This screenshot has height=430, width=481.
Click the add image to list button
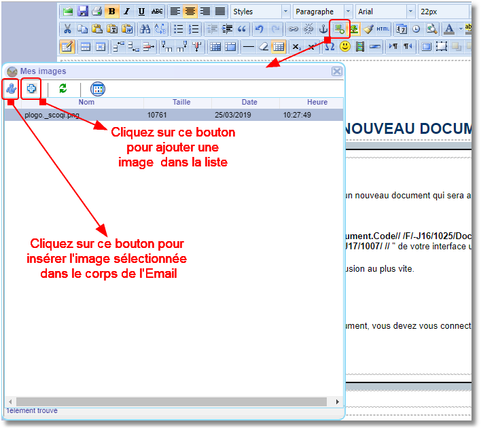click(x=31, y=88)
